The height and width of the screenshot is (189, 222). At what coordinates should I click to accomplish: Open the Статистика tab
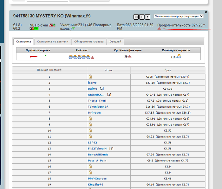(23, 41)
